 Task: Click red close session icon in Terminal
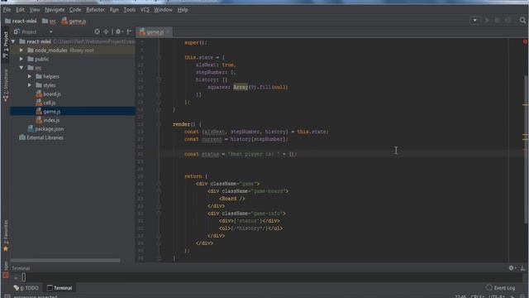(5, 276)
